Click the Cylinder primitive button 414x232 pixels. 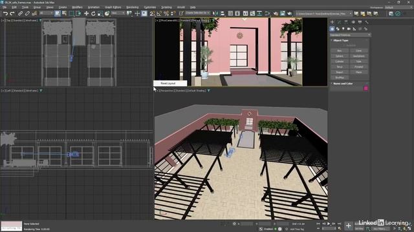tap(340, 62)
